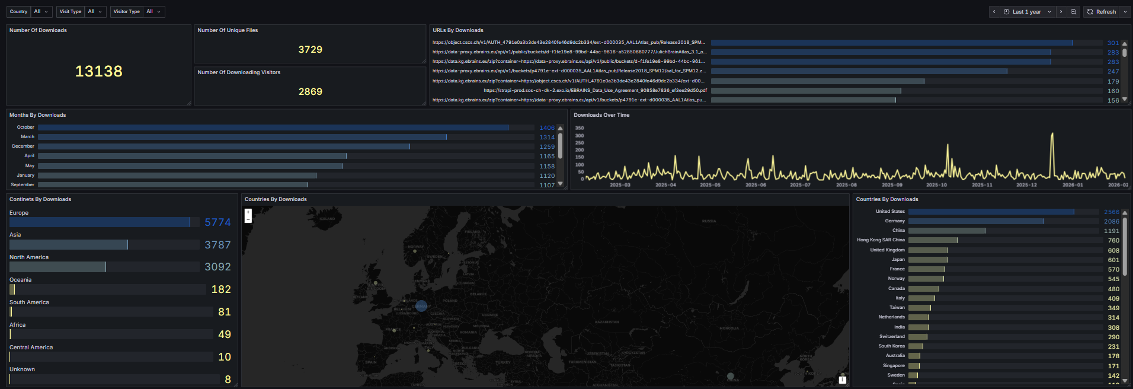The height and width of the screenshot is (389, 1133).
Task: Click the Downloads Over Time panel title
Action: click(x=601, y=115)
